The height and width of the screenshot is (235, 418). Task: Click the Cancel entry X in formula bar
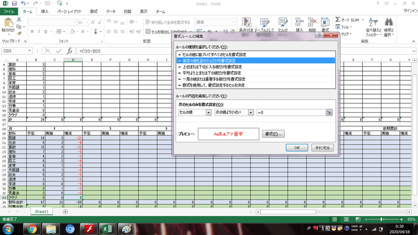click(x=48, y=51)
